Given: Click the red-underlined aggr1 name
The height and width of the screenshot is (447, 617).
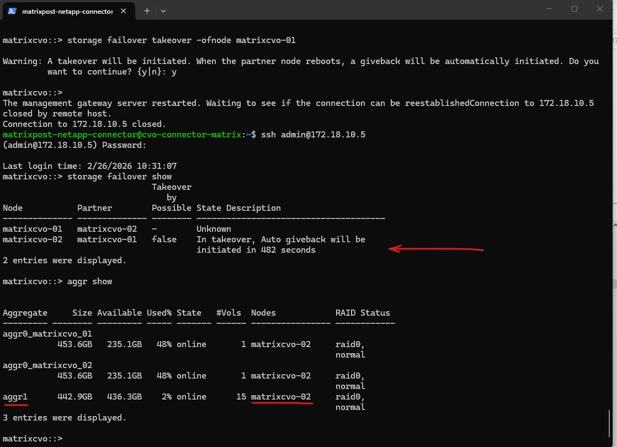Looking at the screenshot, I should tap(15, 397).
